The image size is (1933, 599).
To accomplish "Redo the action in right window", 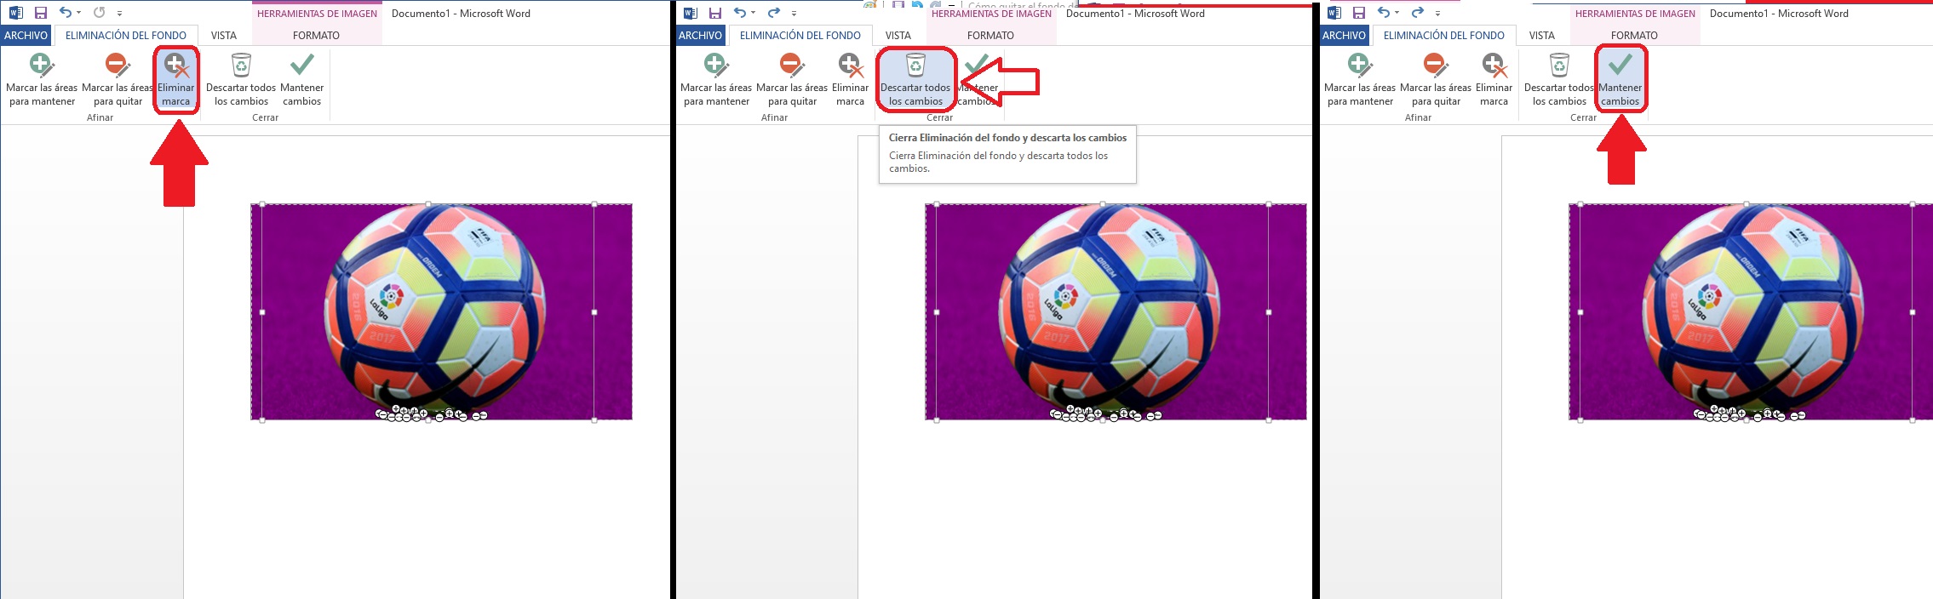I will coord(1417,13).
